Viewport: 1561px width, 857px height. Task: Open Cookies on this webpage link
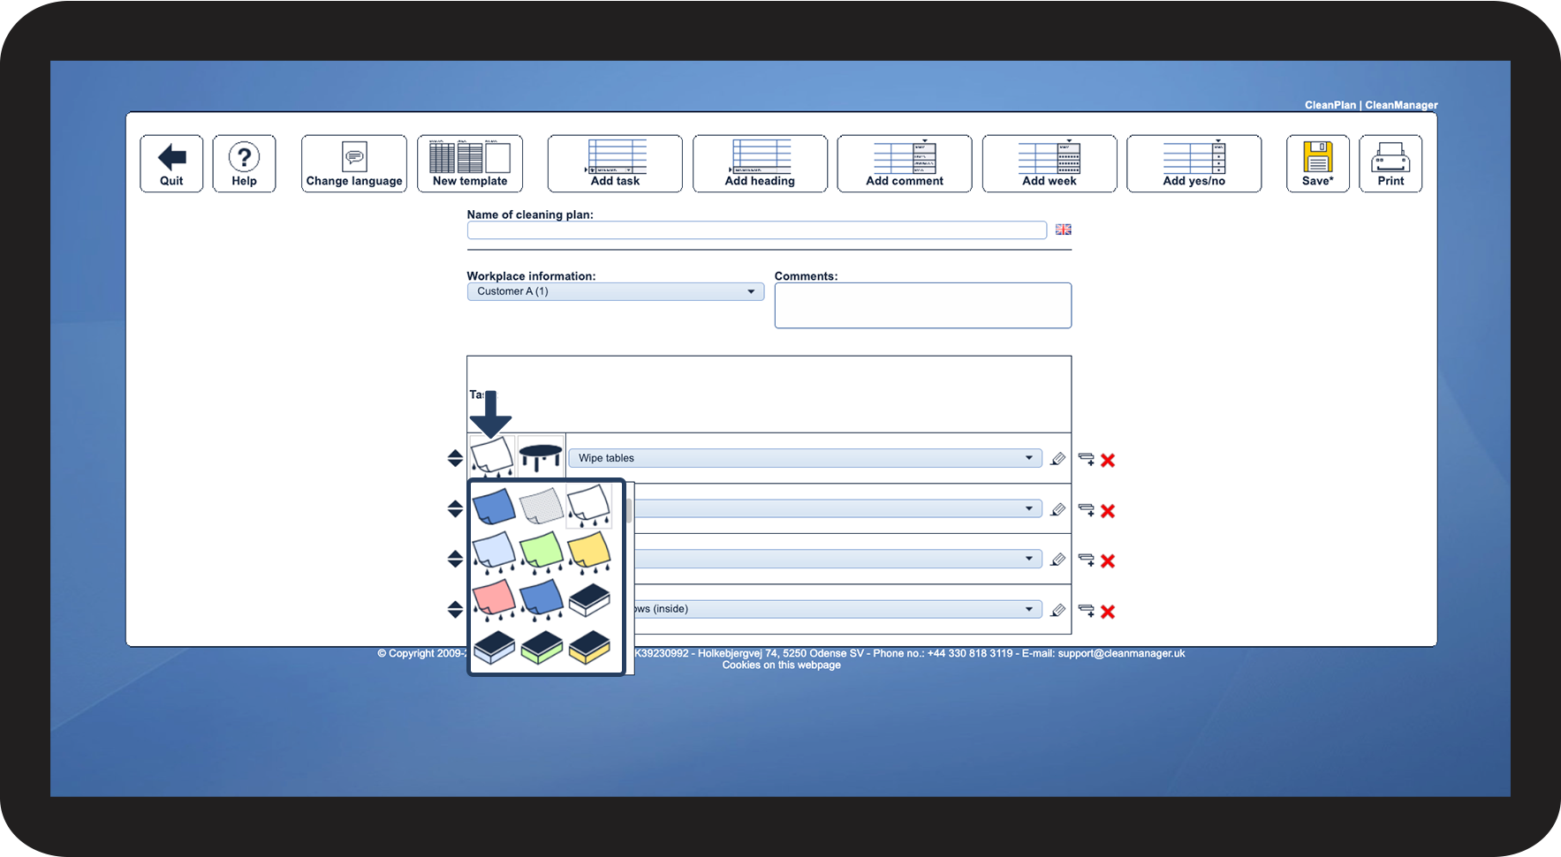(782, 665)
